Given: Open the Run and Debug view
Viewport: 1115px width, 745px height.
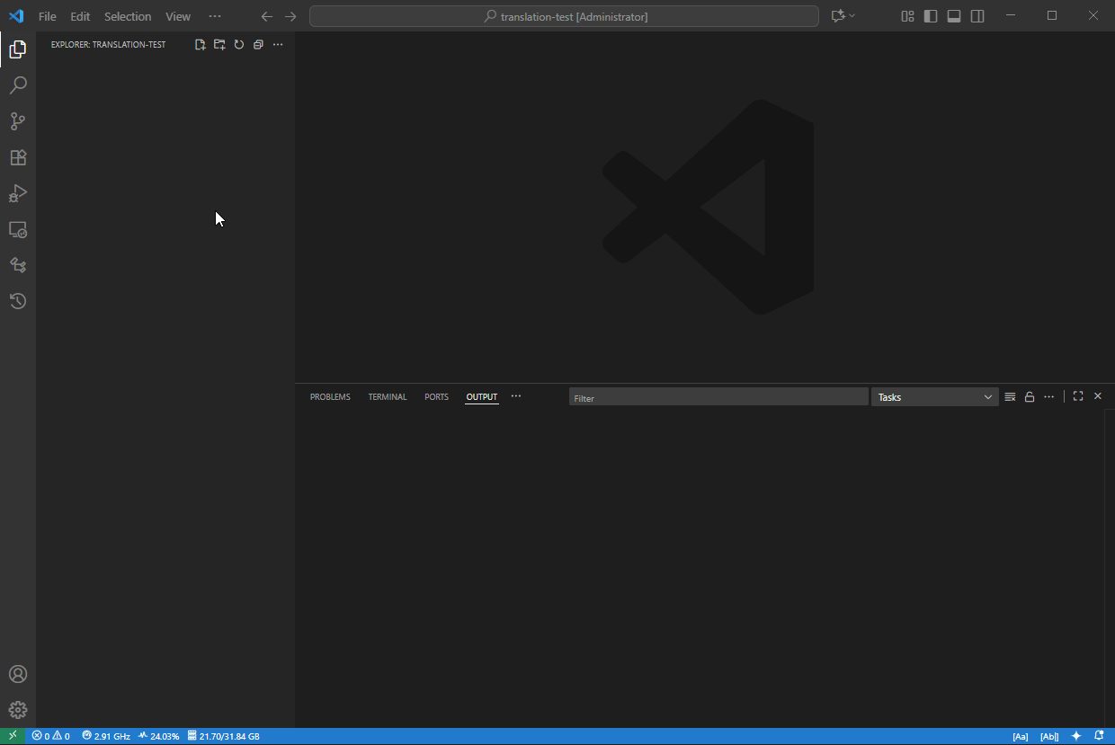Looking at the screenshot, I should [x=18, y=193].
